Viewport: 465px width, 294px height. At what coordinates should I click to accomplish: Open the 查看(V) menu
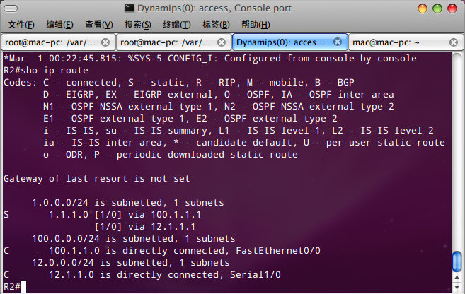click(99, 25)
